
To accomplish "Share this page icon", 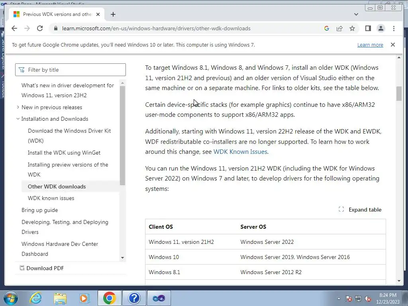I will (x=339, y=28).
